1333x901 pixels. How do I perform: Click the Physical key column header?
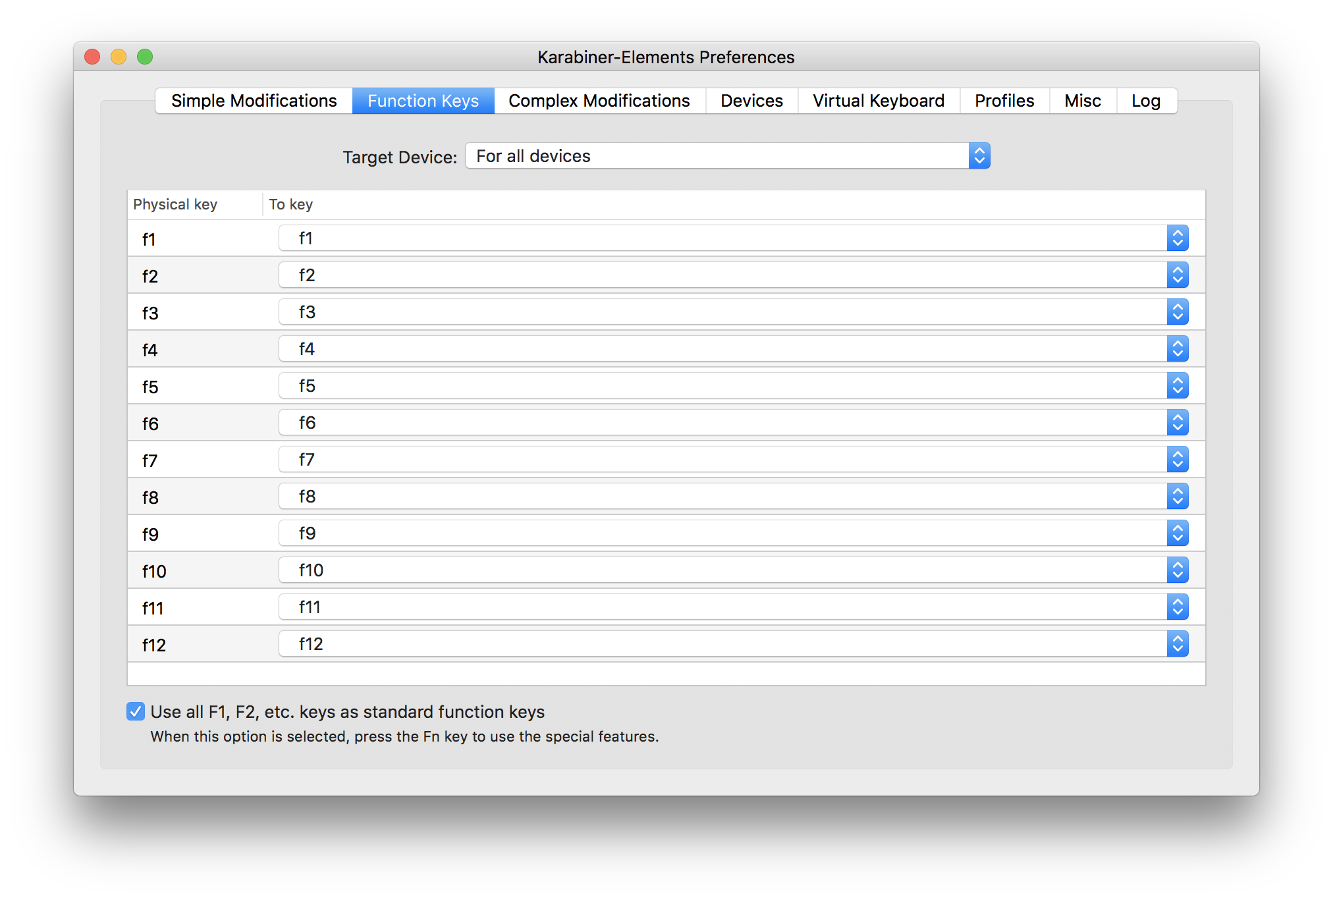tap(175, 204)
